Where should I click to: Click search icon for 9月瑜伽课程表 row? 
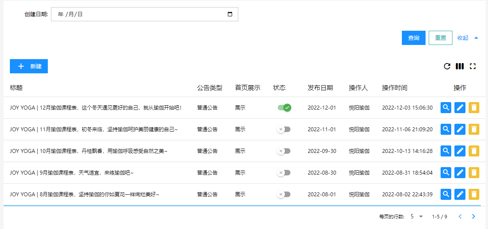pyautogui.click(x=446, y=173)
